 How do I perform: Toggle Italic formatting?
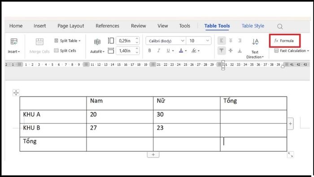(x=159, y=50)
